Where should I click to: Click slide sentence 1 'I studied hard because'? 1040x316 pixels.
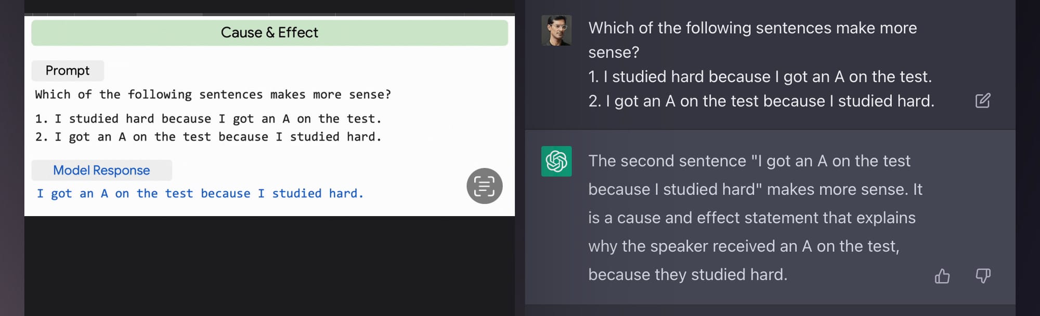pos(208,119)
